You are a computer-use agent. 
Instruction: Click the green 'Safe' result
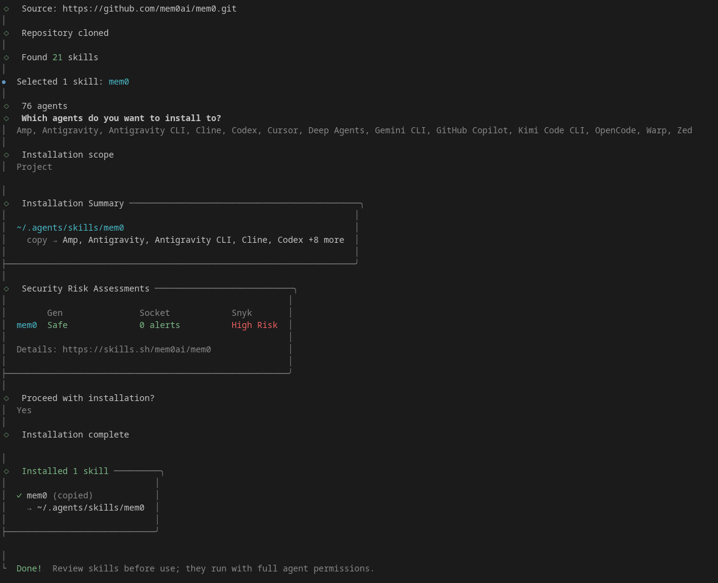[x=57, y=325]
